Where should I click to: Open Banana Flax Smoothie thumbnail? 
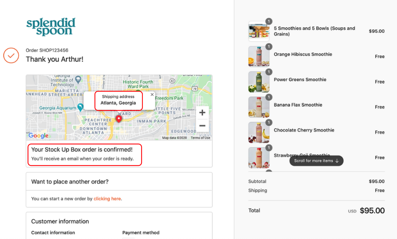pos(259,107)
